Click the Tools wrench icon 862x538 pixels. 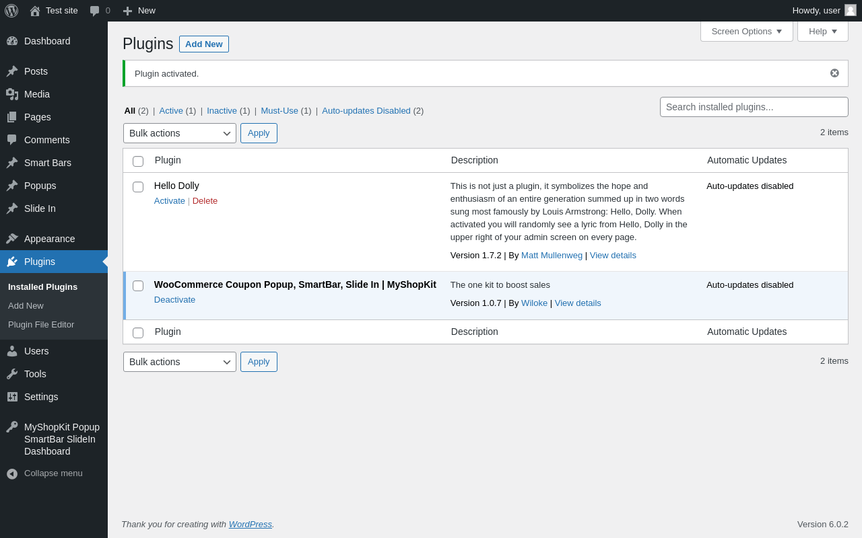12,374
